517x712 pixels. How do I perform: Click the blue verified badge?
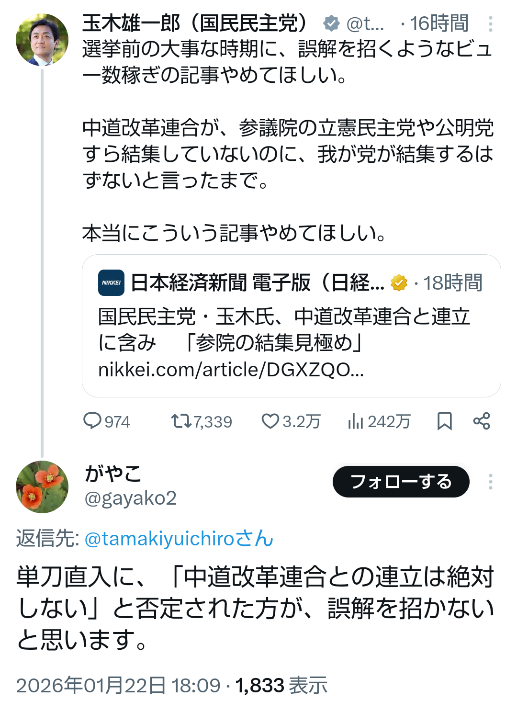pos(331,23)
